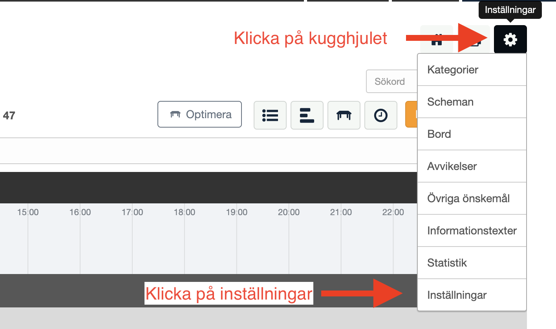Click Inställningar at the menu bottom
556x329 pixels.
click(472, 295)
